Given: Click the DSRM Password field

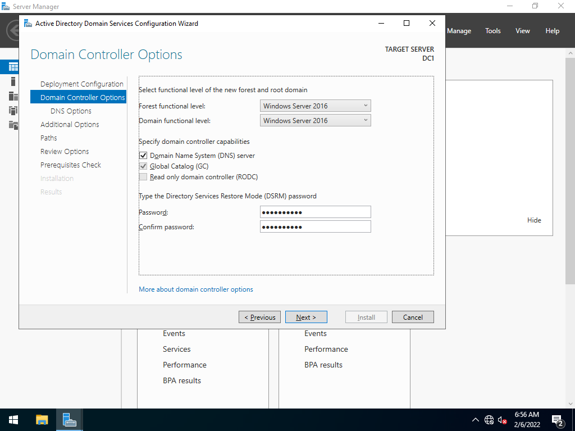Looking at the screenshot, I should click(x=316, y=212).
